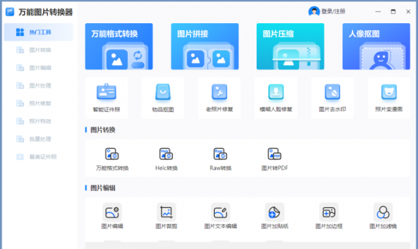Click the 万能图片转换器 app logo icon
This screenshot has height=249, width=418.
coord(10,12)
